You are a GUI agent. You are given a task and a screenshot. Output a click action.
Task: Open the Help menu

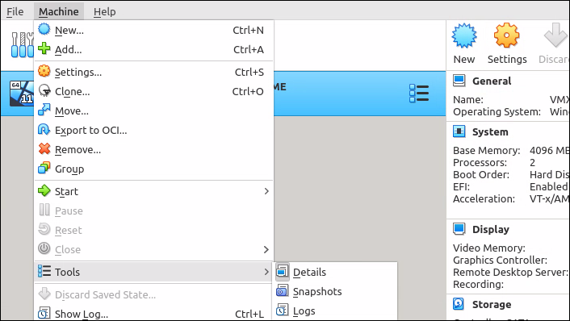(x=105, y=11)
